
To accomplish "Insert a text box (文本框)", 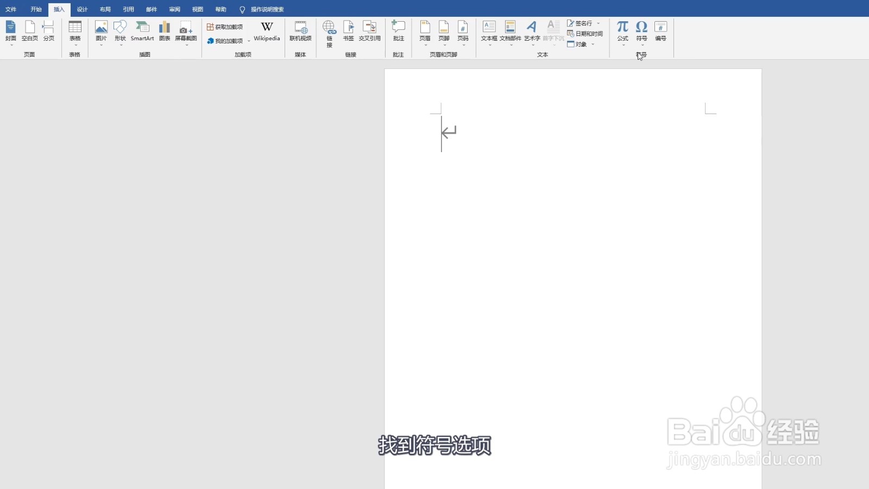I will click(x=489, y=33).
